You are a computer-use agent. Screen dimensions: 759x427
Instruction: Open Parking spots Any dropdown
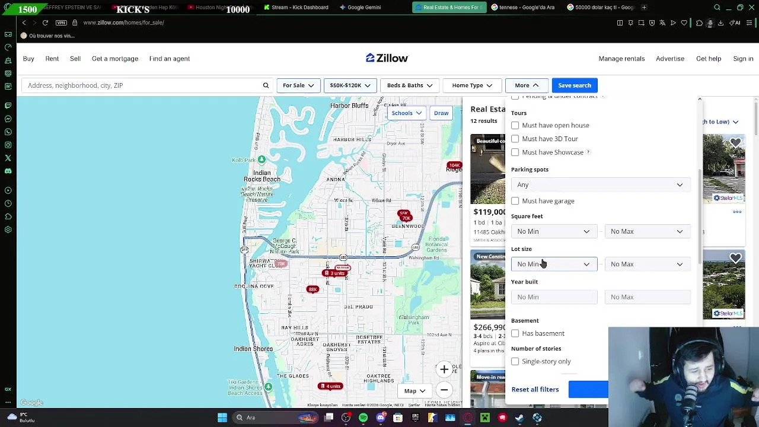(x=601, y=185)
